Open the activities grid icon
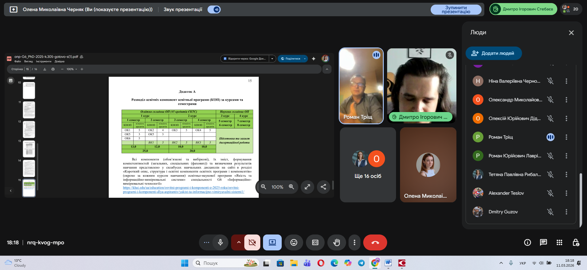The image size is (587, 270). (559, 242)
